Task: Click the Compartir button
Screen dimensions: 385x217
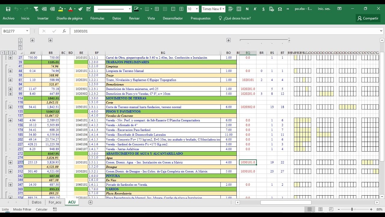Action: pos(368,18)
